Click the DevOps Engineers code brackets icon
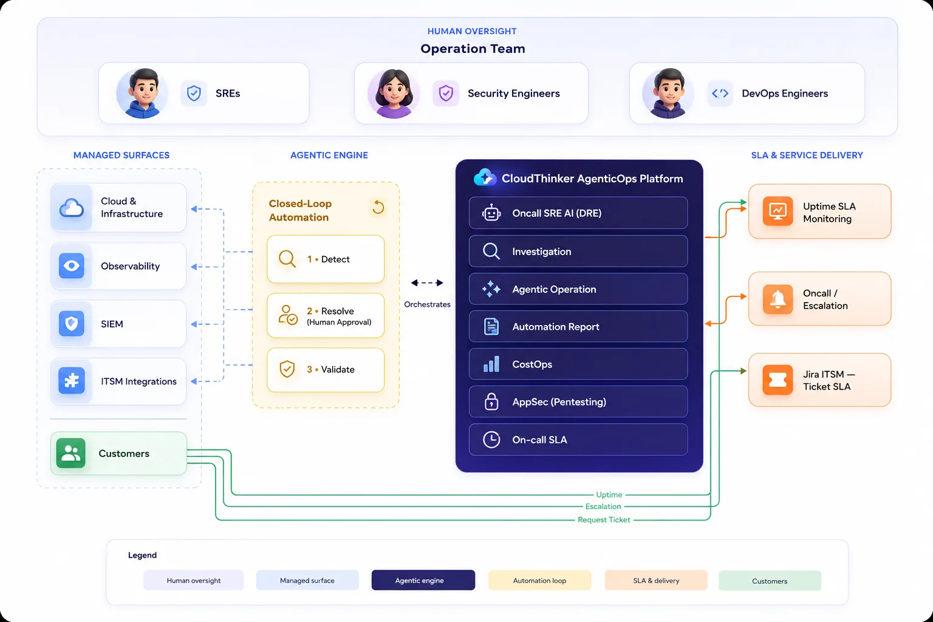 pyautogui.click(x=720, y=94)
